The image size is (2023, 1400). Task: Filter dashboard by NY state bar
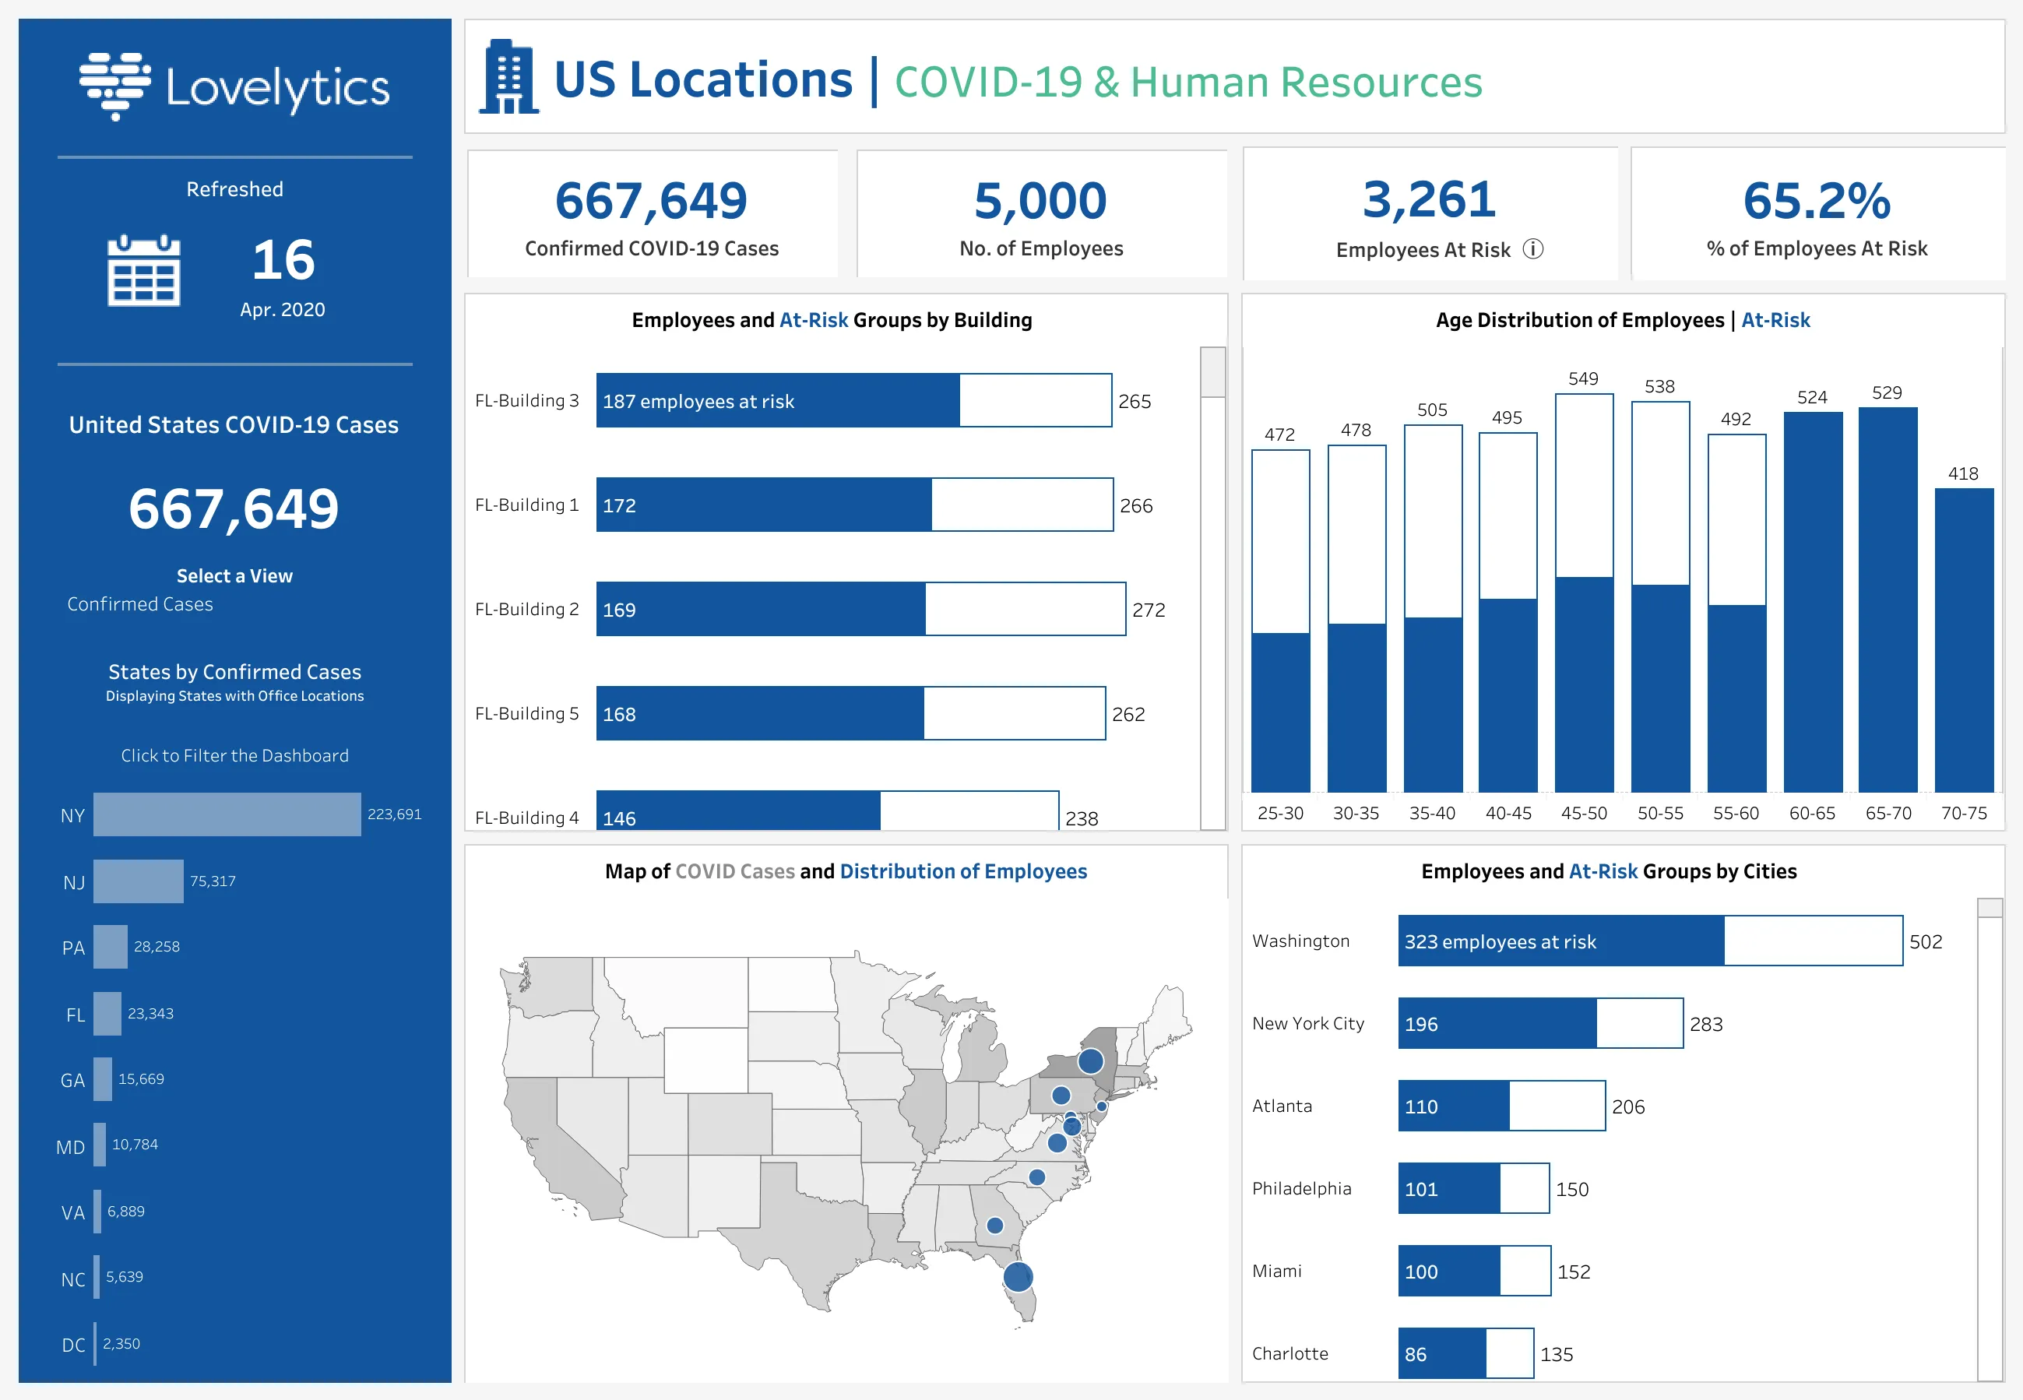coord(227,815)
